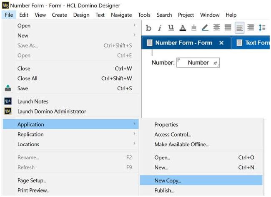Apply right text alignment
Screen dimensions: 271x197
(x=251, y=27)
